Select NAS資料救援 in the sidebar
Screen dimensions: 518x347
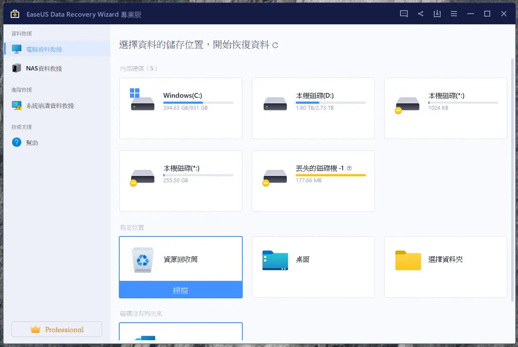57,68
